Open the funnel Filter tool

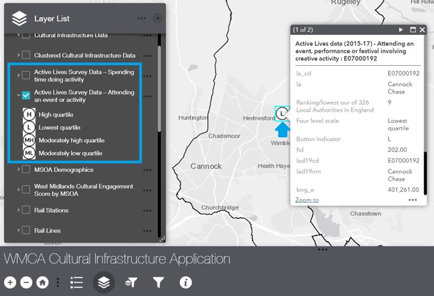pyautogui.click(x=158, y=282)
